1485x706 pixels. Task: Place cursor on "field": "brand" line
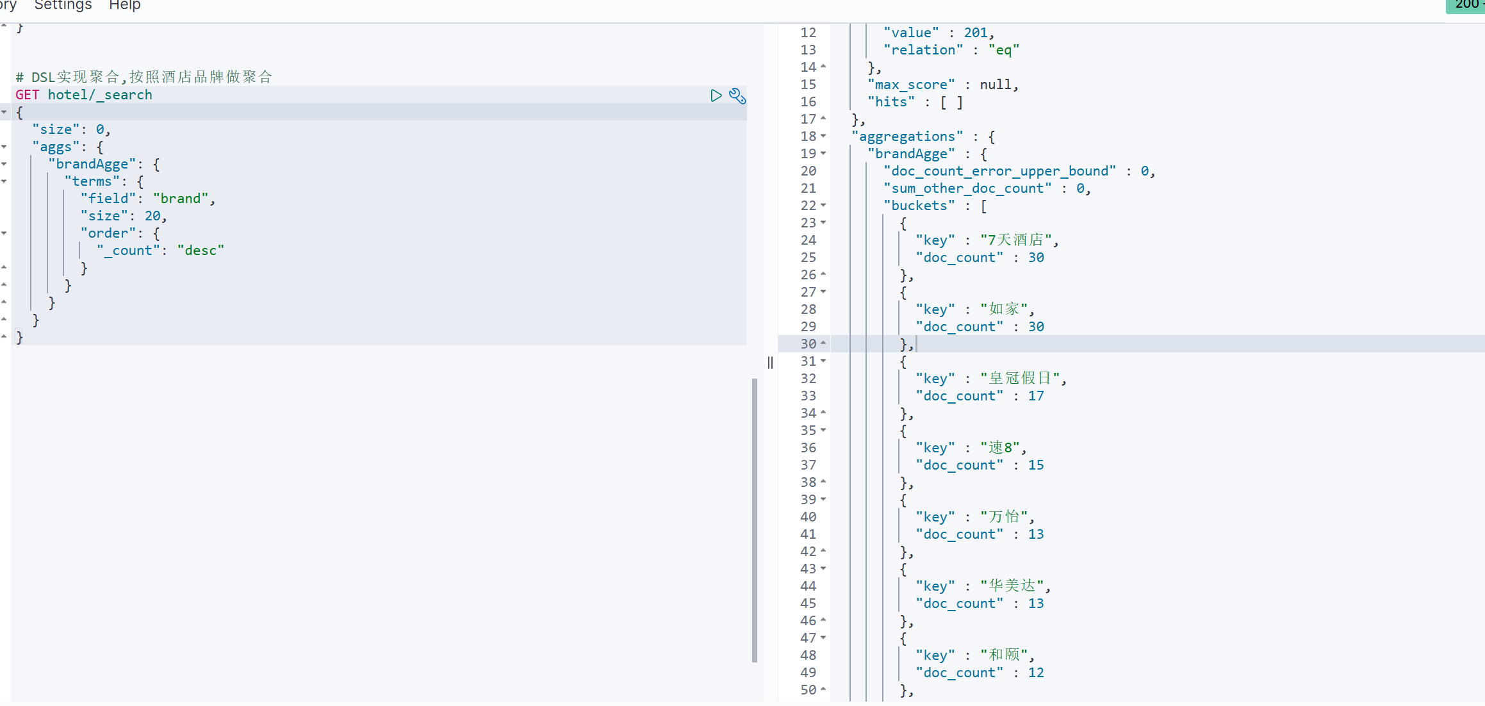148,199
